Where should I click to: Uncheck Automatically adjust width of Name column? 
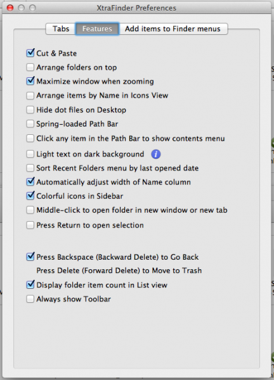coord(30,182)
